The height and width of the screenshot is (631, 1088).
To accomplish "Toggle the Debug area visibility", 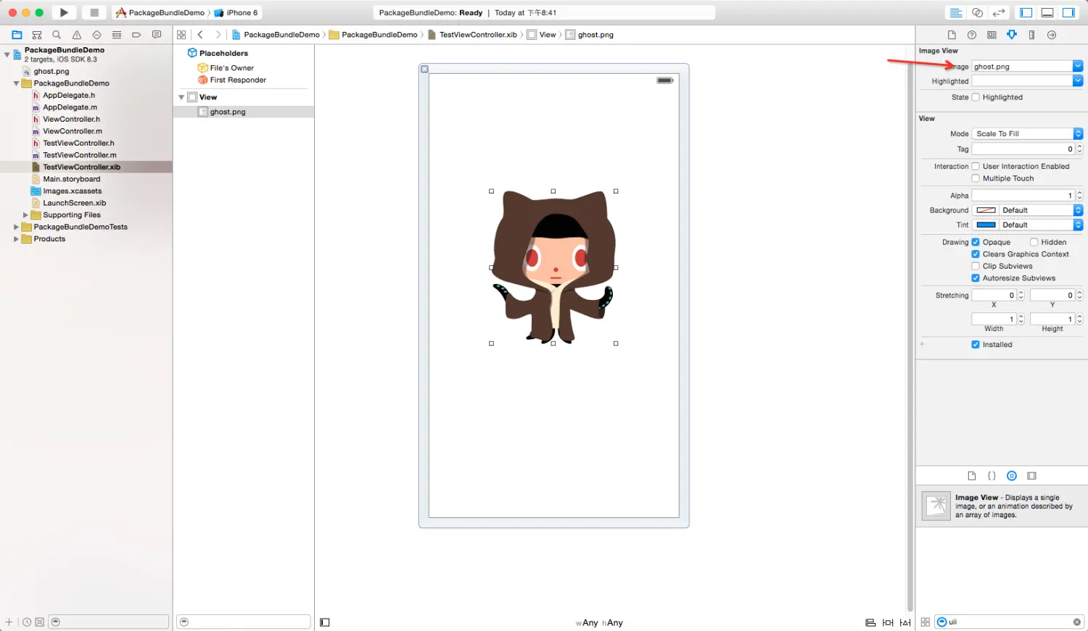I will pos(1047,12).
